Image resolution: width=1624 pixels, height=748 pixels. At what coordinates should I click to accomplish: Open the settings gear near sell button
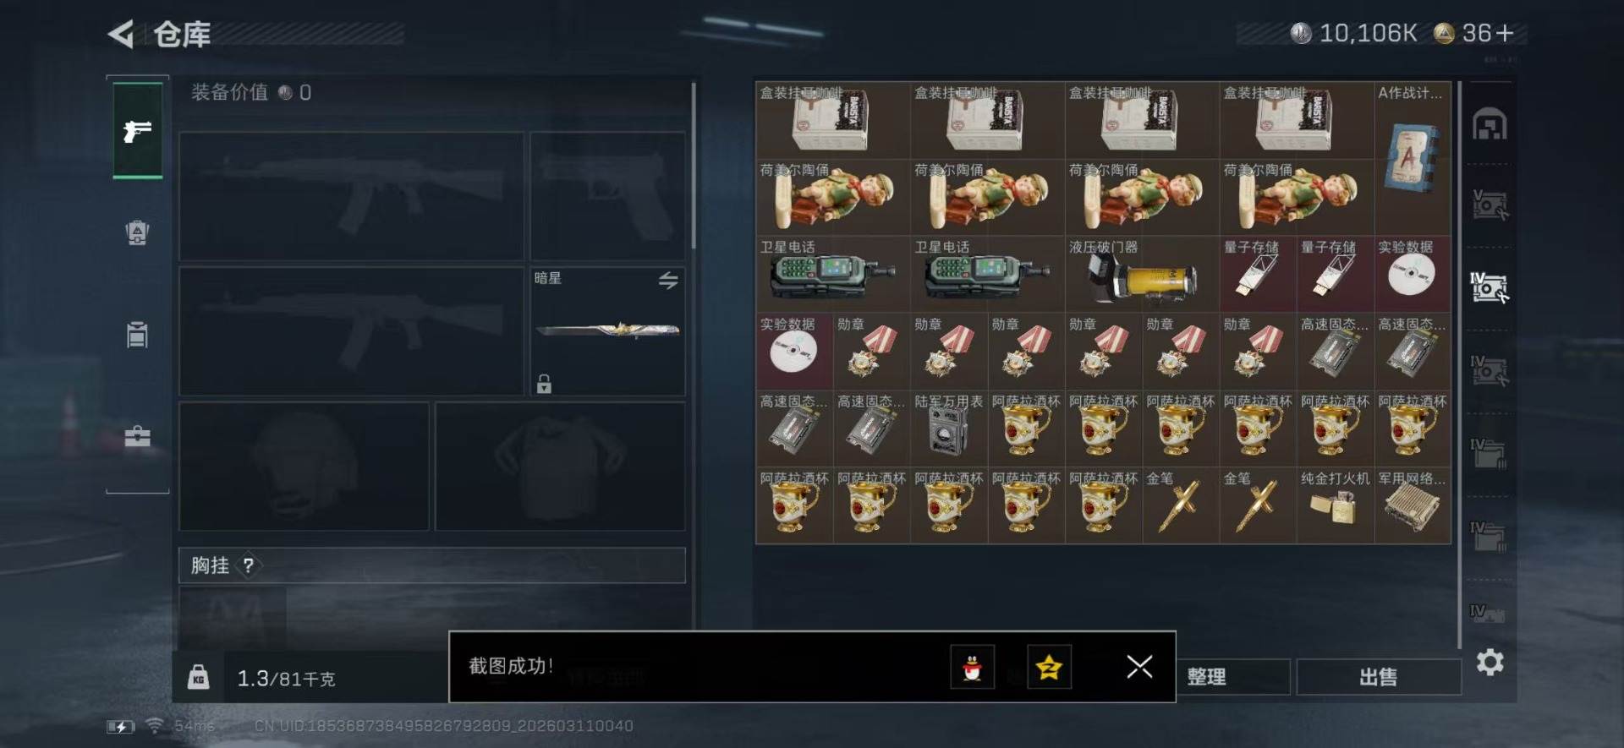tap(1490, 662)
